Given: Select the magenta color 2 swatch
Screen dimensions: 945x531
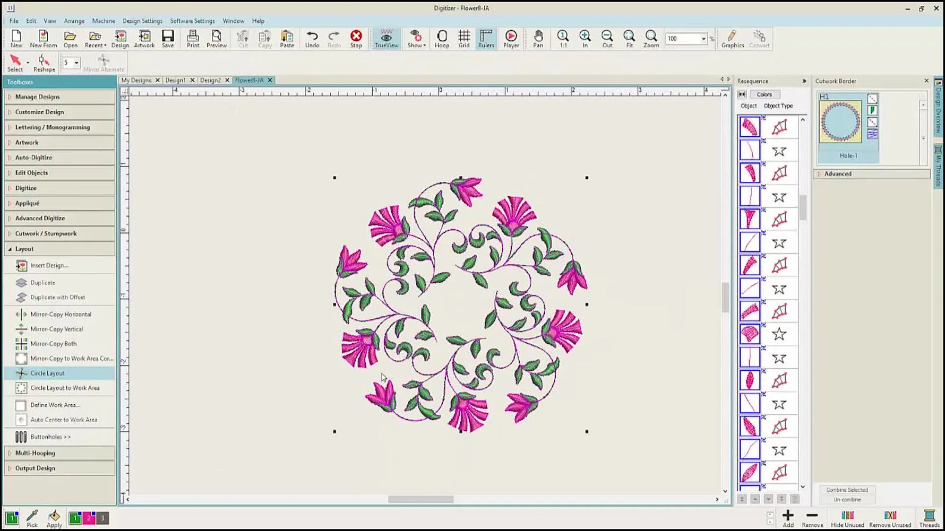Looking at the screenshot, I should pyautogui.click(x=89, y=518).
